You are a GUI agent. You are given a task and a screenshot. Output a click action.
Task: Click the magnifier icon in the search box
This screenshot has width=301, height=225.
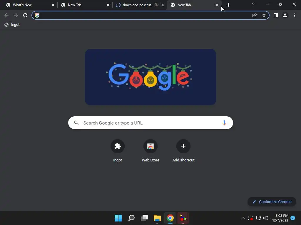76,123
